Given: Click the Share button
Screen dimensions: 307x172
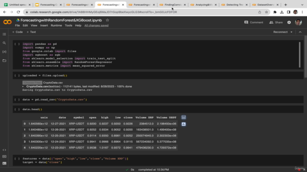Looking at the screenshot, I should pos(276,22).
